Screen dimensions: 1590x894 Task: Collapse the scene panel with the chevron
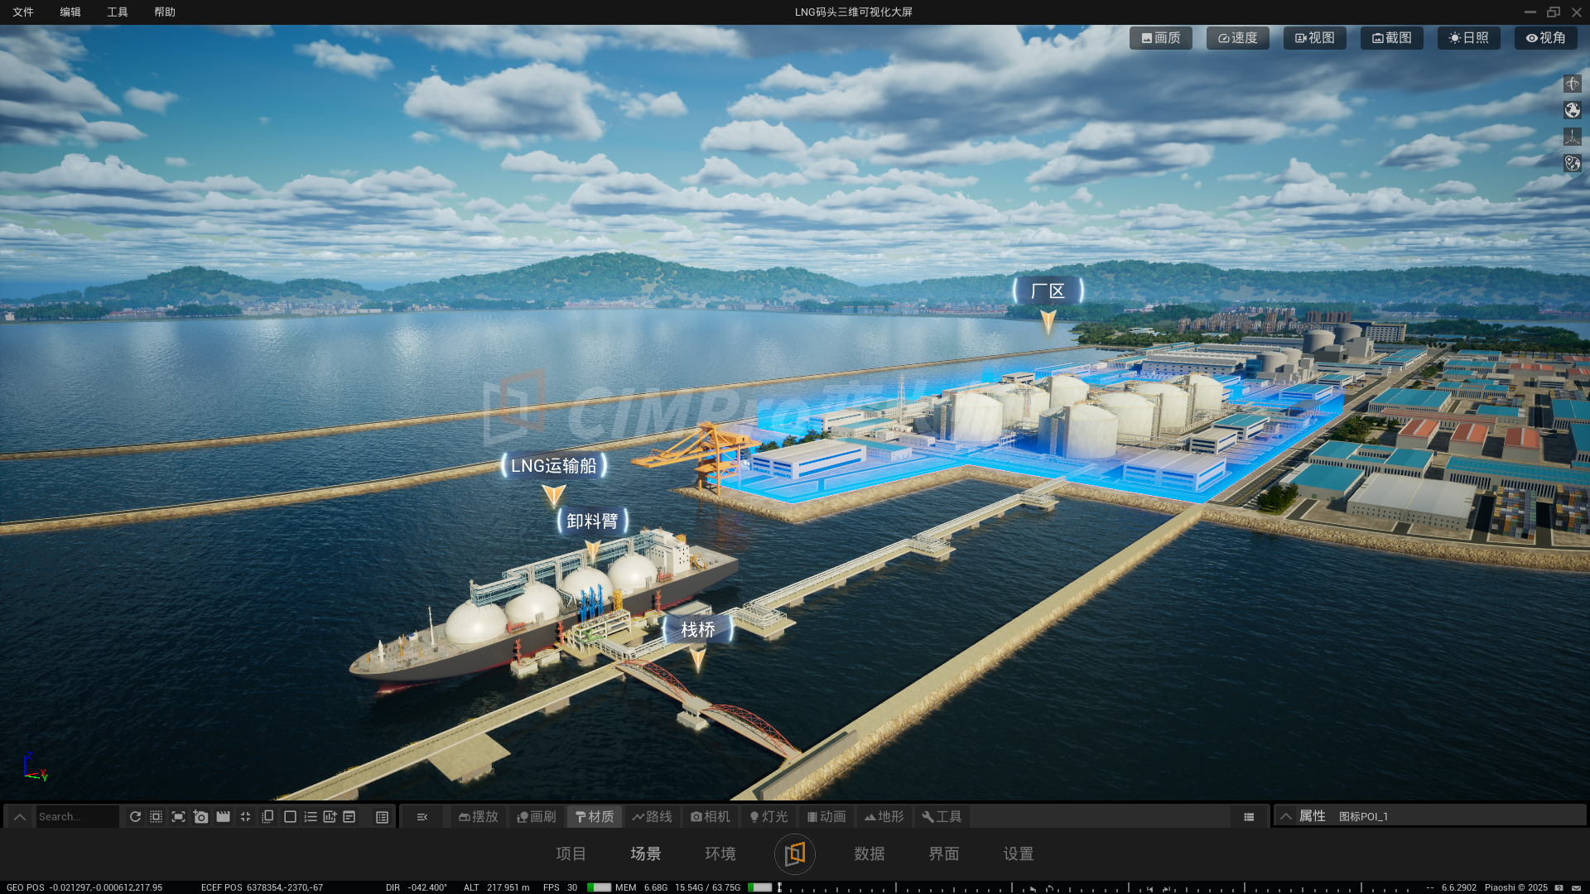20,817
